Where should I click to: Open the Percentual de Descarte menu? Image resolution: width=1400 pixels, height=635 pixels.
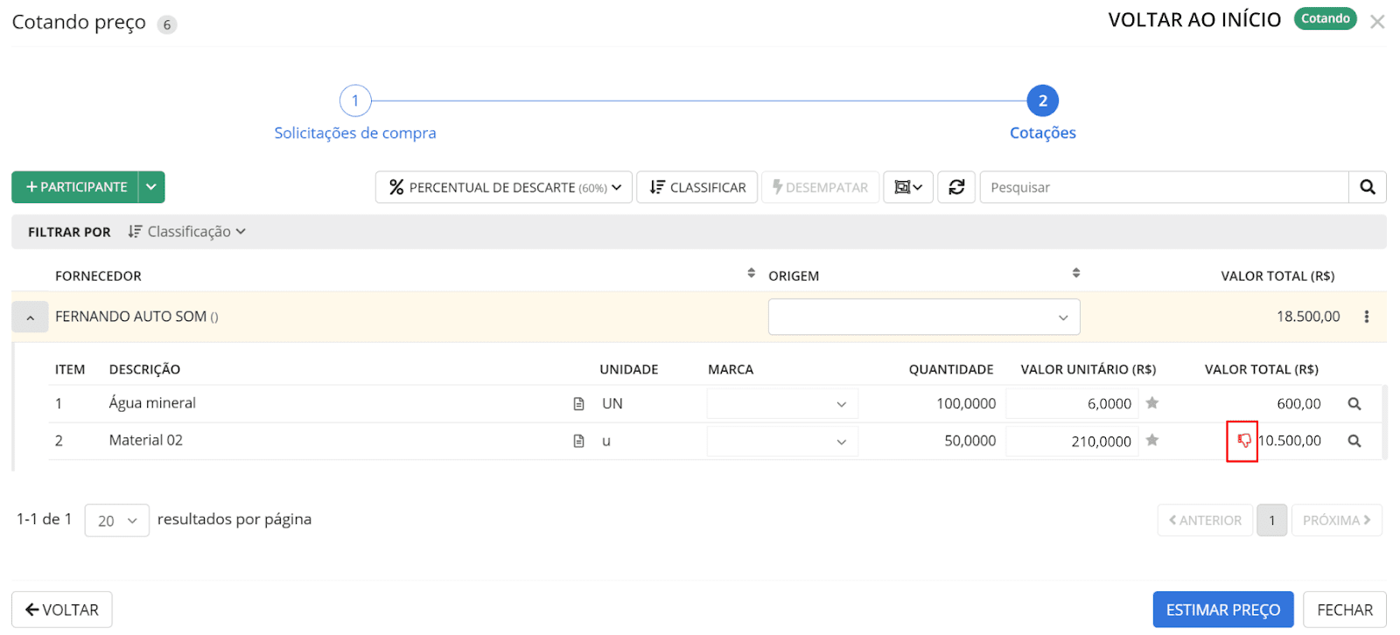tap(504, 187)
